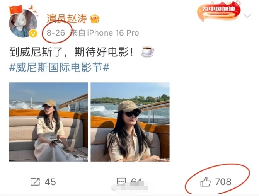Viewport: 259px width, 196px height.
Task: Tap the coffee cup emoji
Action: pos(147,52)
